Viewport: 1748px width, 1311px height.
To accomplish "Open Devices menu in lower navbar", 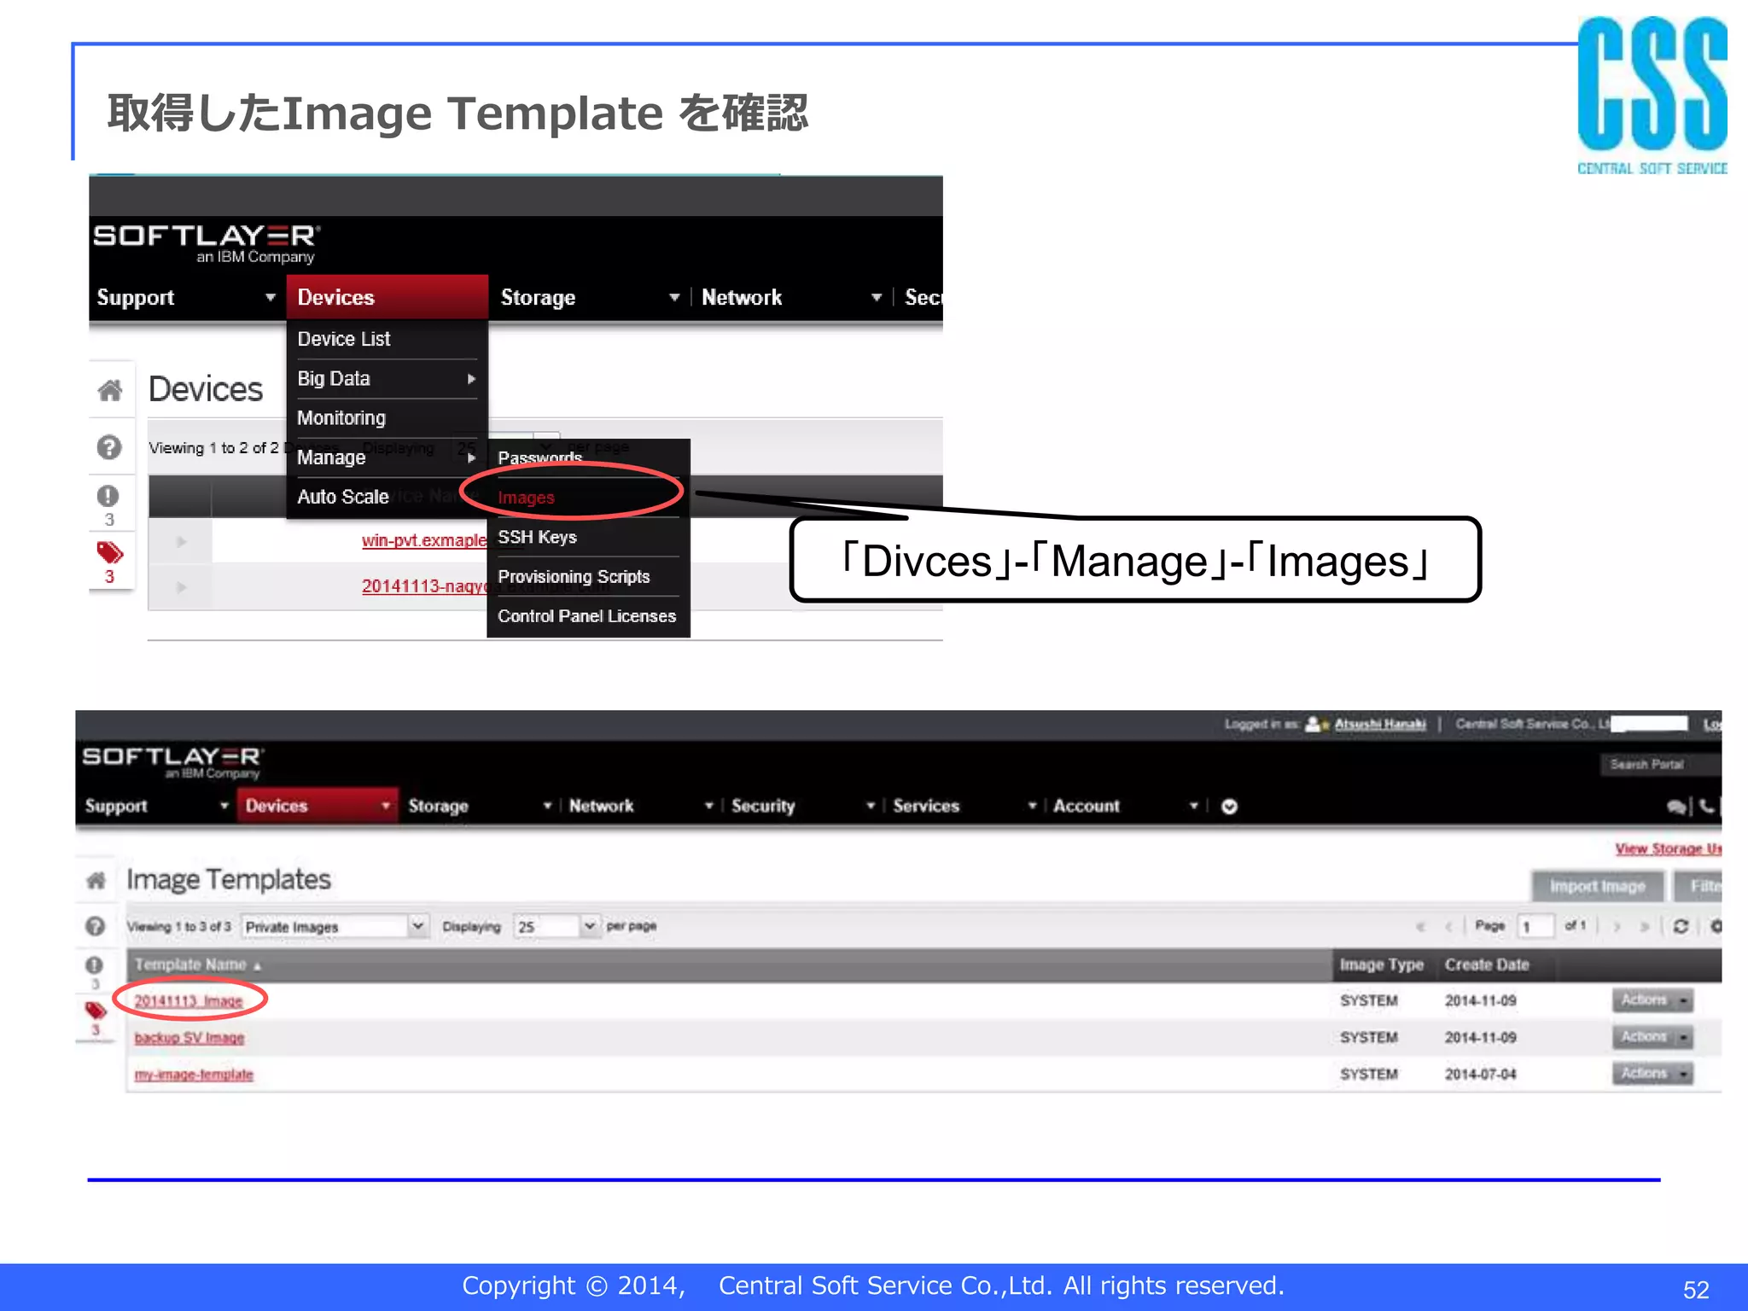I will coord(318,806).
